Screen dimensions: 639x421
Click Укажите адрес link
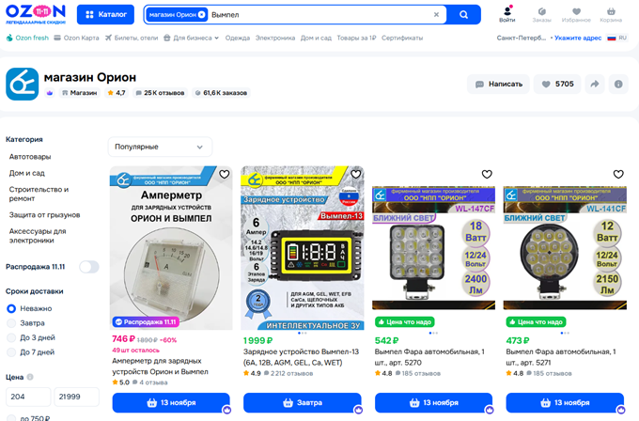pos(578,38)
